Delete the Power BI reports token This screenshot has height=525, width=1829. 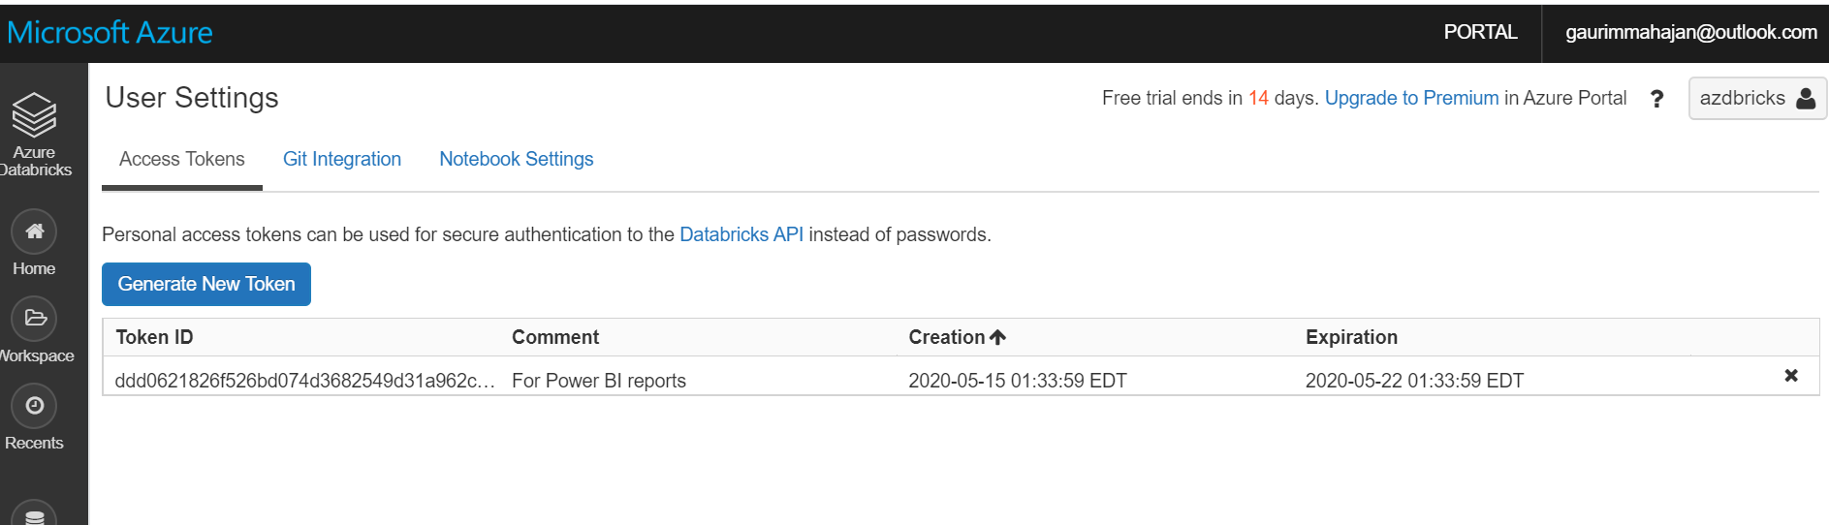(1790, 376)
